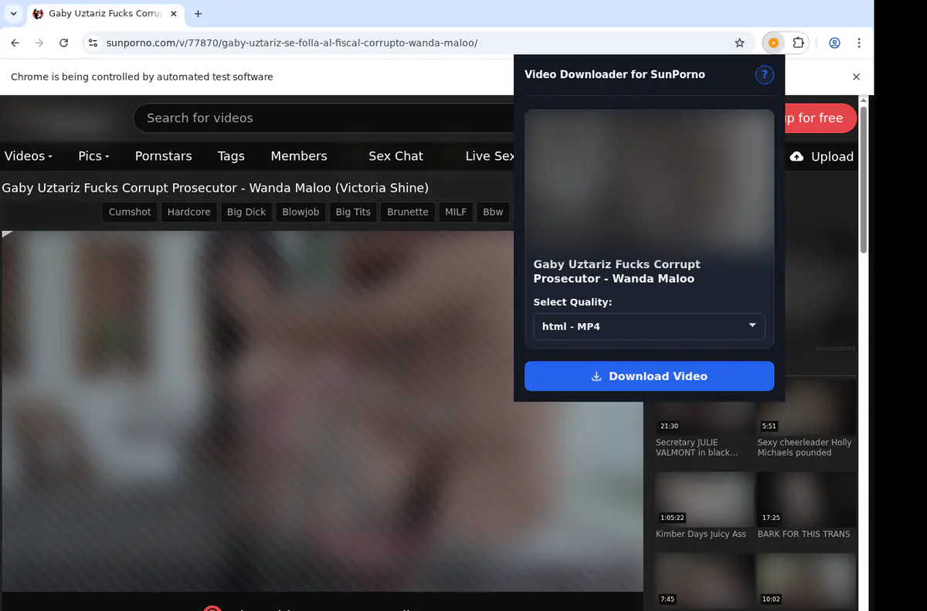
Task: Select the Bbw tag
Action: pos(493,212)
